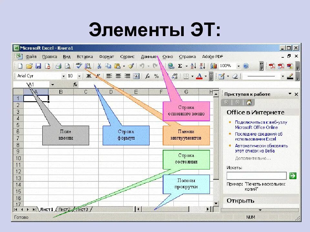Screen dimensions: 310x232
Task: Open the Adobe PDF menu
Action: tap(212, 57)
